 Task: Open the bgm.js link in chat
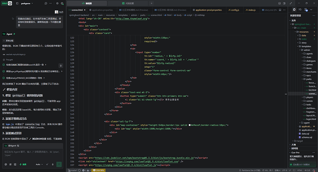[10, 124]
